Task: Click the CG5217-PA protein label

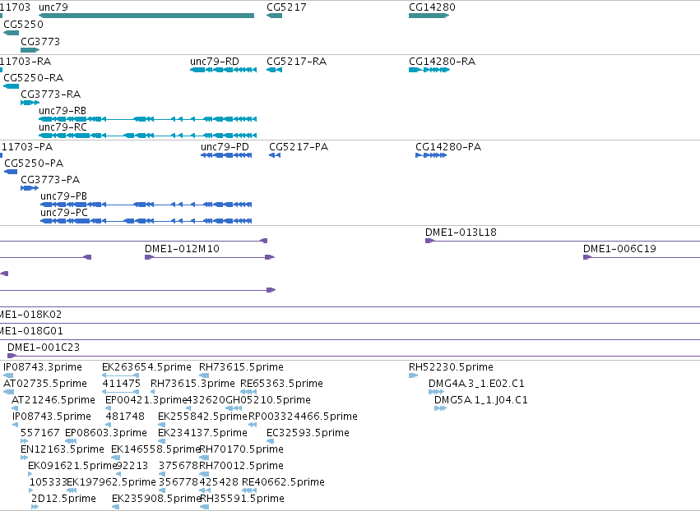Action: click(299, 147)
